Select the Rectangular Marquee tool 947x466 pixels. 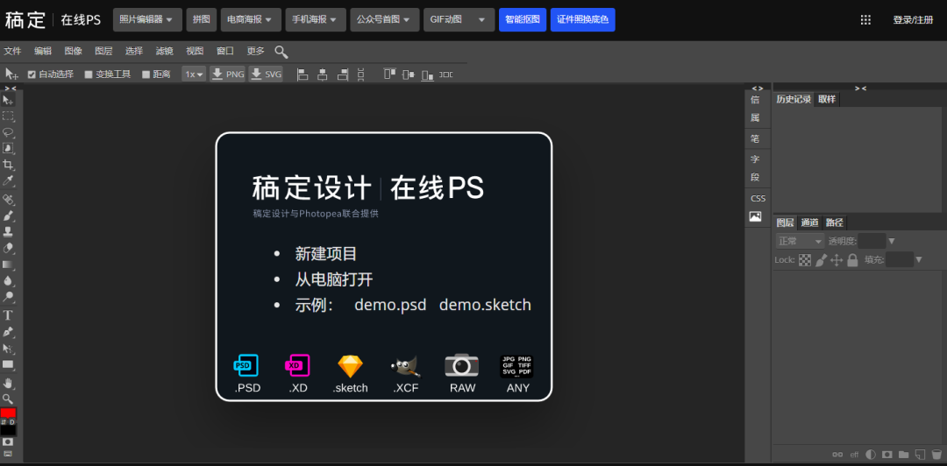click(8, 116)
